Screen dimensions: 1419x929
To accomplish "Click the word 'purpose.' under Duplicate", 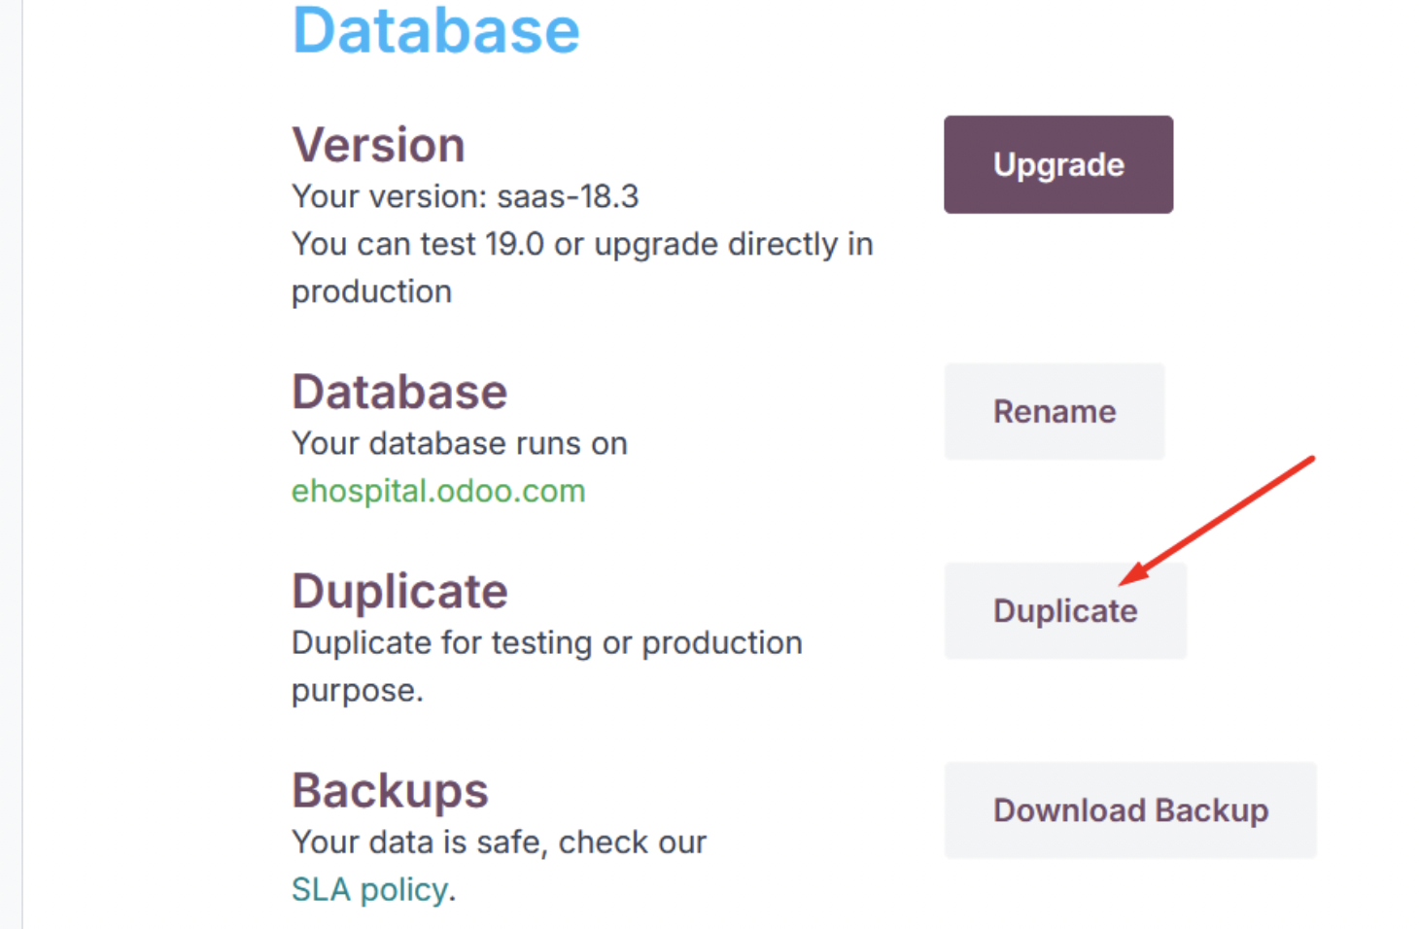I will pos(357,690).
